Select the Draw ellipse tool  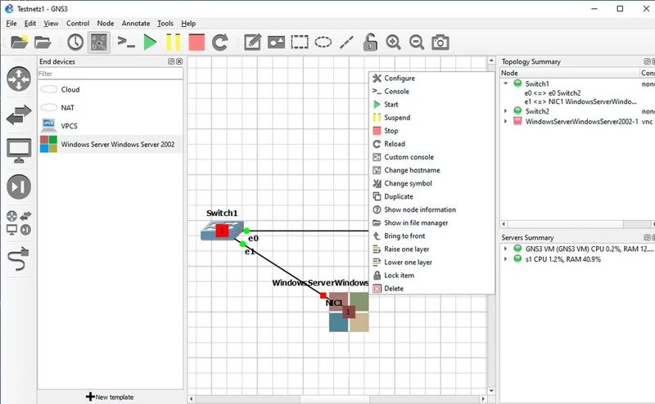pos(324,42)
